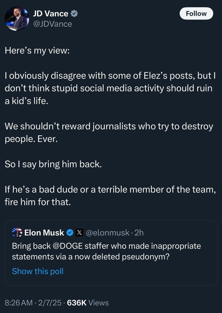Click Show this poll
Image resolution: width=222 pixels, height=313 pixels.
(38, 271)
